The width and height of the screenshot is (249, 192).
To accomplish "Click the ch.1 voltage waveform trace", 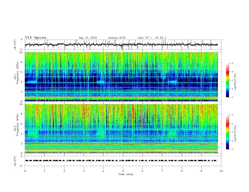I will (121, 45).
